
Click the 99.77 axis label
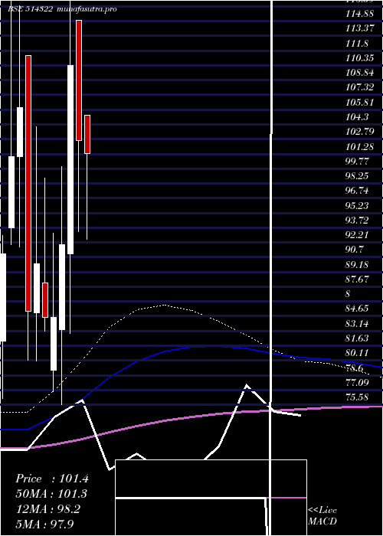pyautogui.click(x=357, y=161)
